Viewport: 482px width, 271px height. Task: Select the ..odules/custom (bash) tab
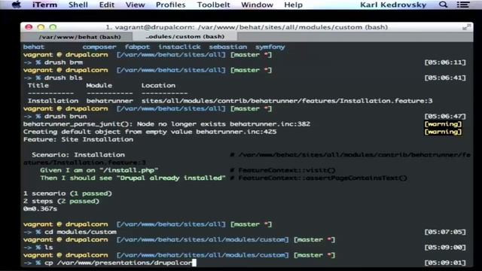click(x=185, y=37)
